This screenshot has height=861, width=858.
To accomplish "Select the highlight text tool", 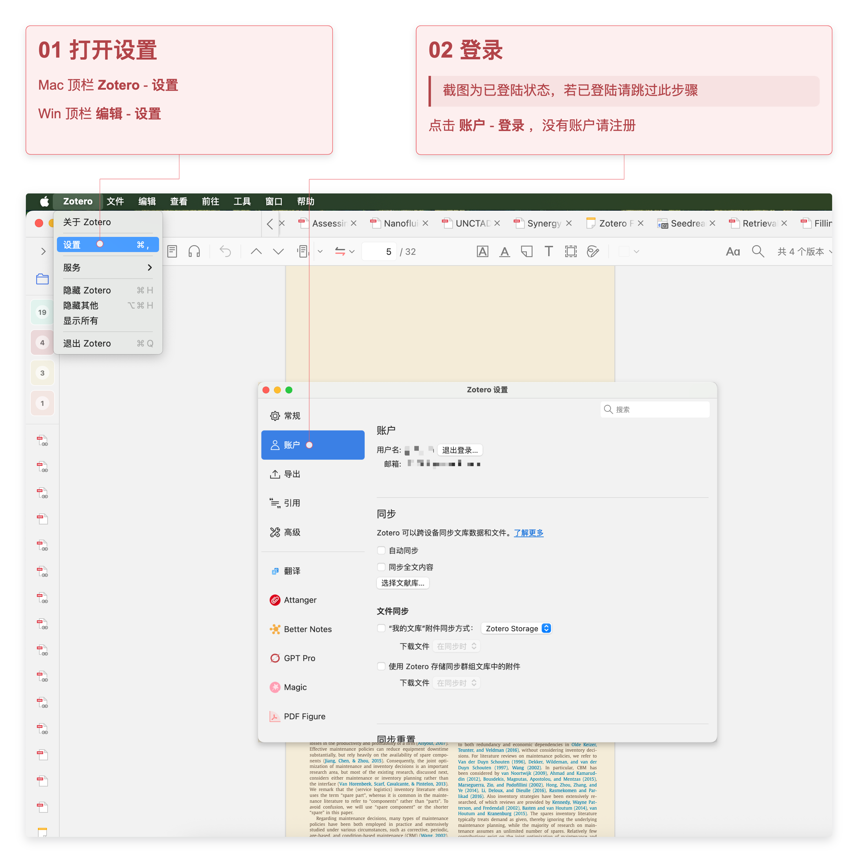I will pos(483,251).
